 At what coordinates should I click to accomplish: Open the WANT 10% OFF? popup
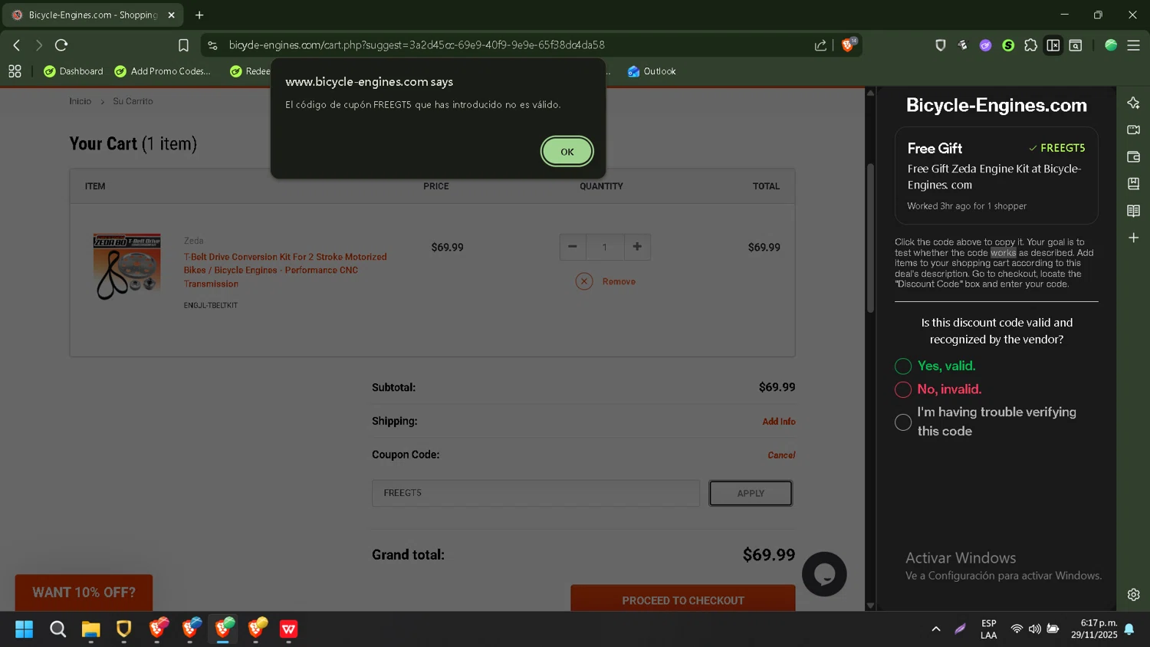pyautogui.click(x=84, y=593)
